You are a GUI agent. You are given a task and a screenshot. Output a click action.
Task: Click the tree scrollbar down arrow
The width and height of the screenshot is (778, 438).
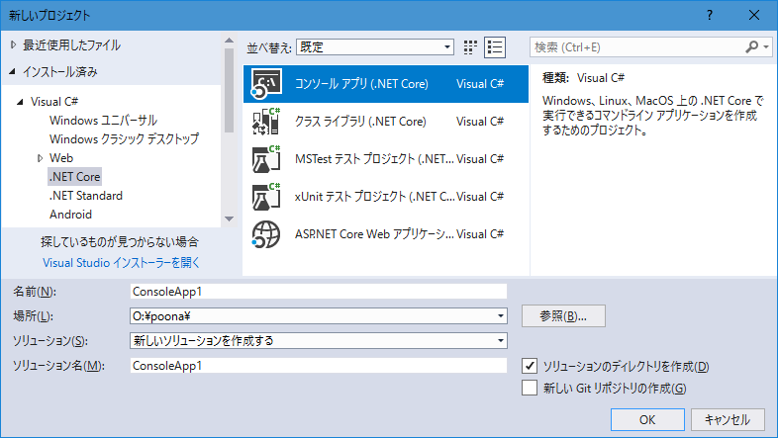coord(229,219)
